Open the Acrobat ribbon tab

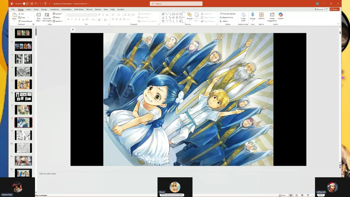[x=121, y=9]
